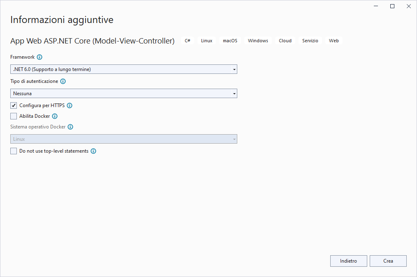
Task: Click the Web tag
Action: [x=334, y=41]
